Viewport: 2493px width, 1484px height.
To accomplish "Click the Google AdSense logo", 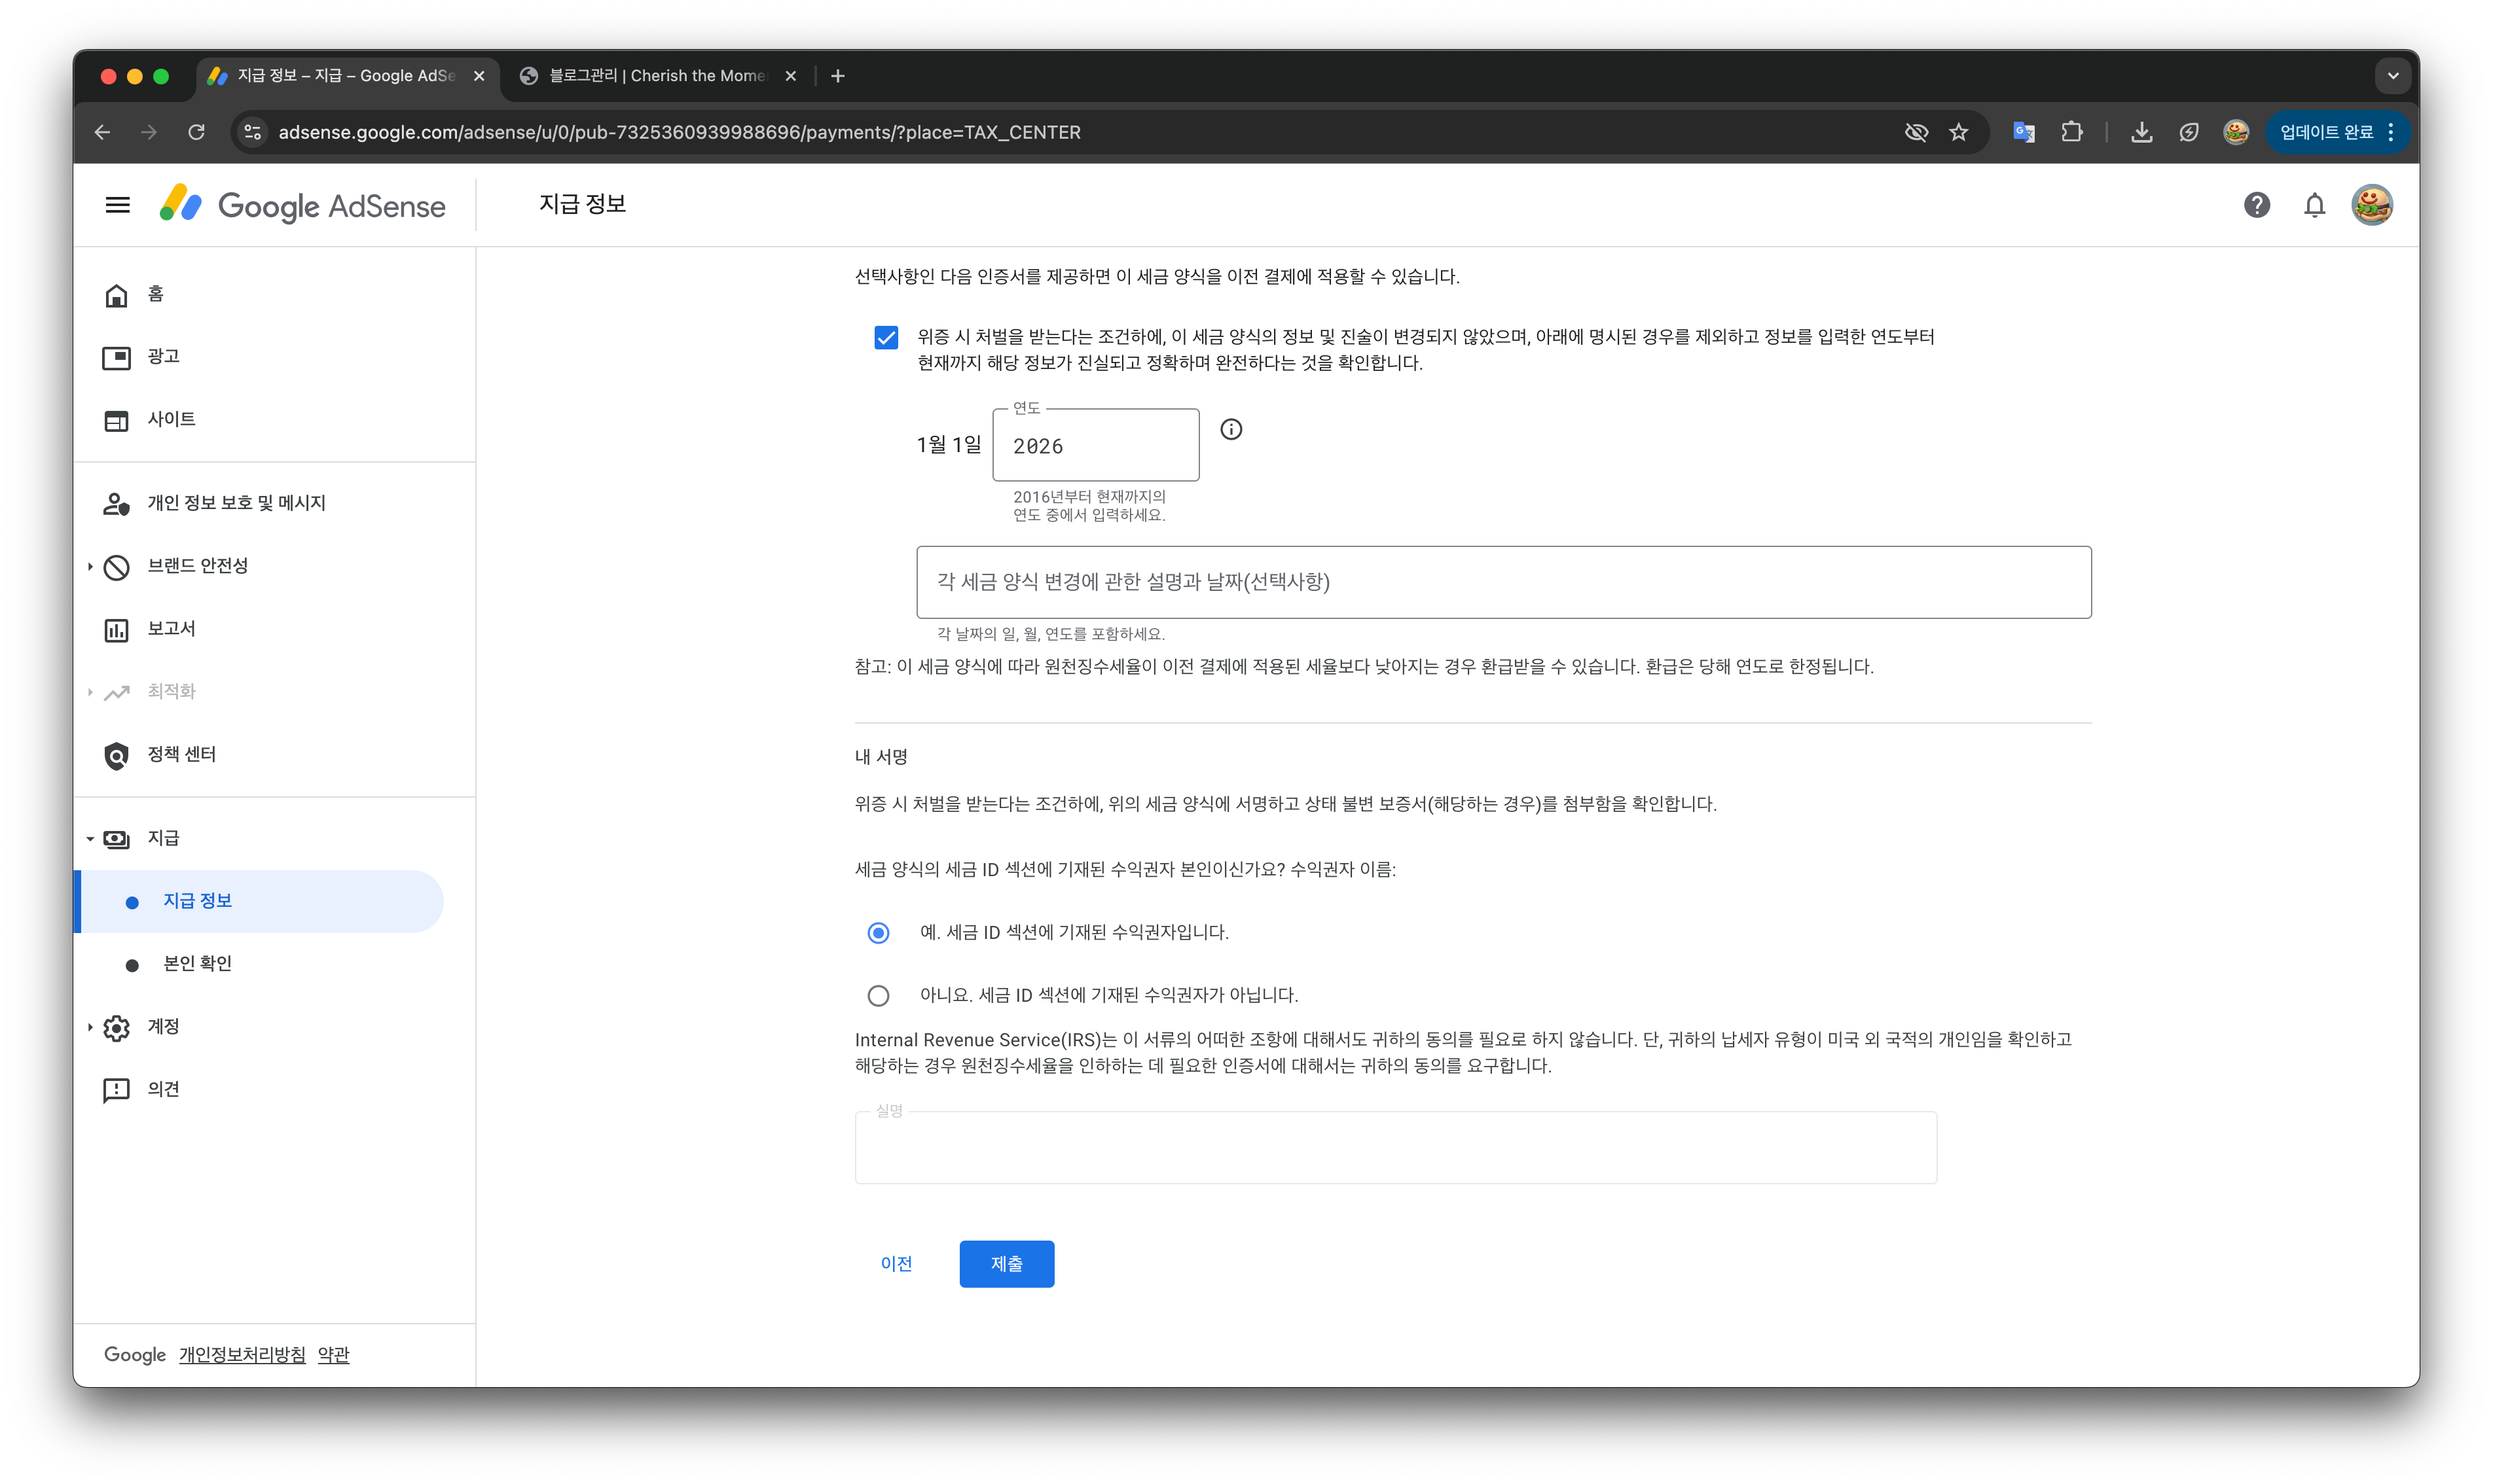I will (x=302, y=205).
